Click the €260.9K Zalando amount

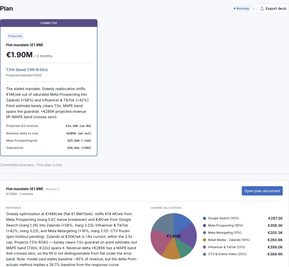point(275,240)
